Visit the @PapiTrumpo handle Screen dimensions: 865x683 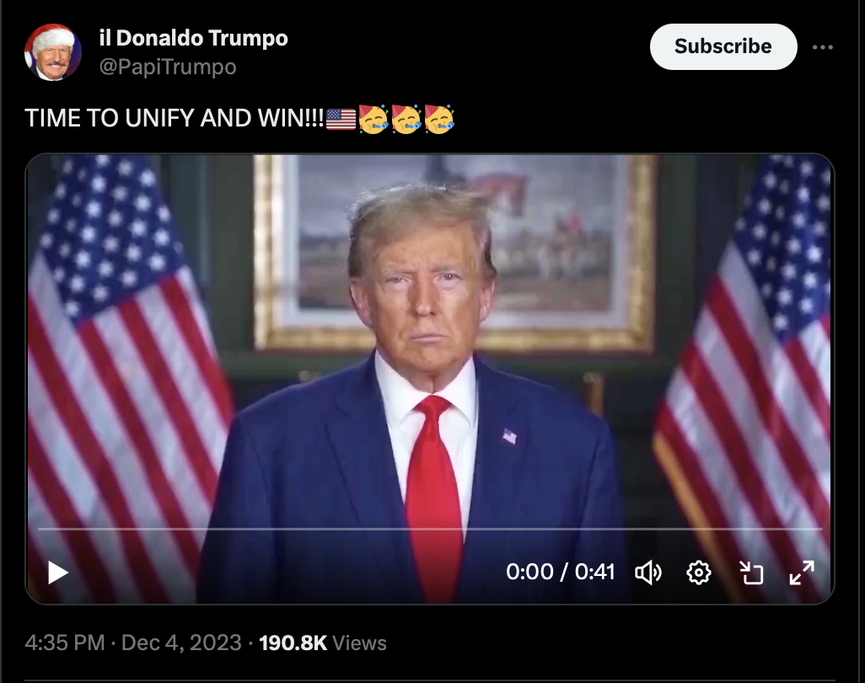point(168,67)
